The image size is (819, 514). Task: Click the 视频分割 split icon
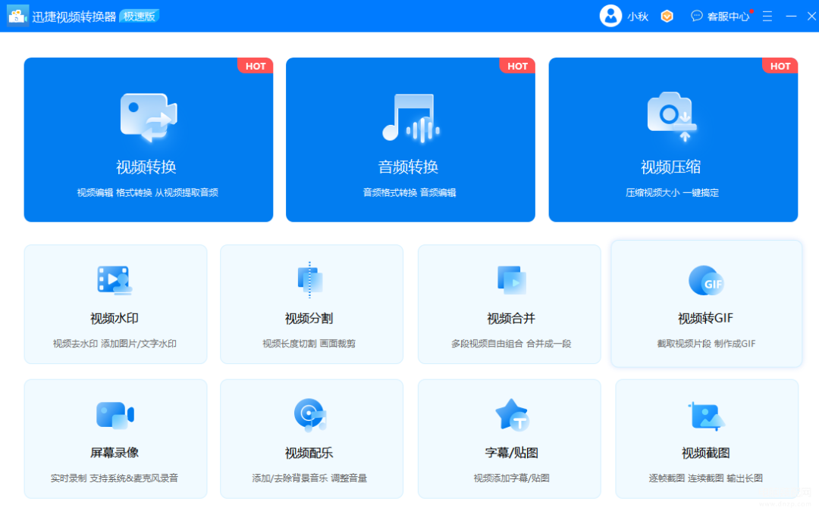coord(309,280)
